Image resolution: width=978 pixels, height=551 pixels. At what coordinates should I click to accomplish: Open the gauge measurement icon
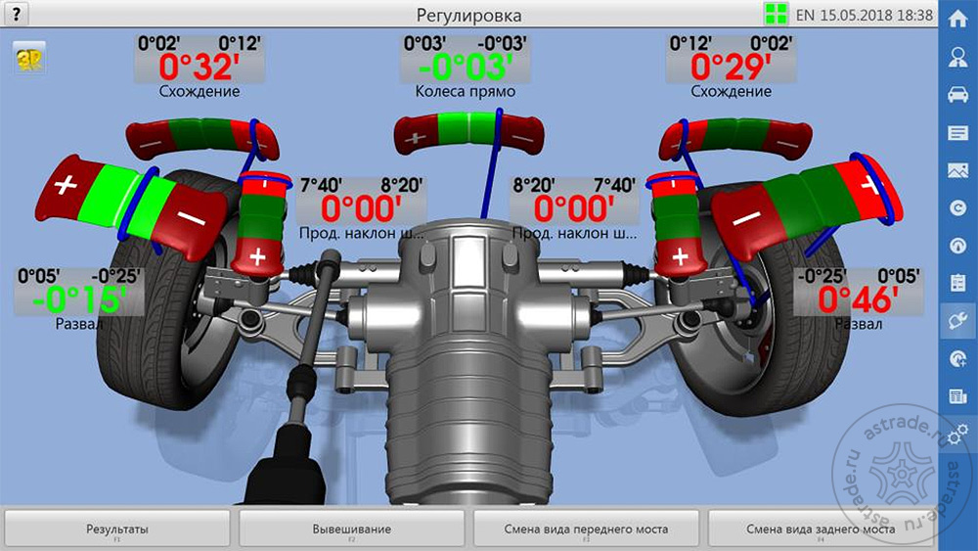point(957,246)
